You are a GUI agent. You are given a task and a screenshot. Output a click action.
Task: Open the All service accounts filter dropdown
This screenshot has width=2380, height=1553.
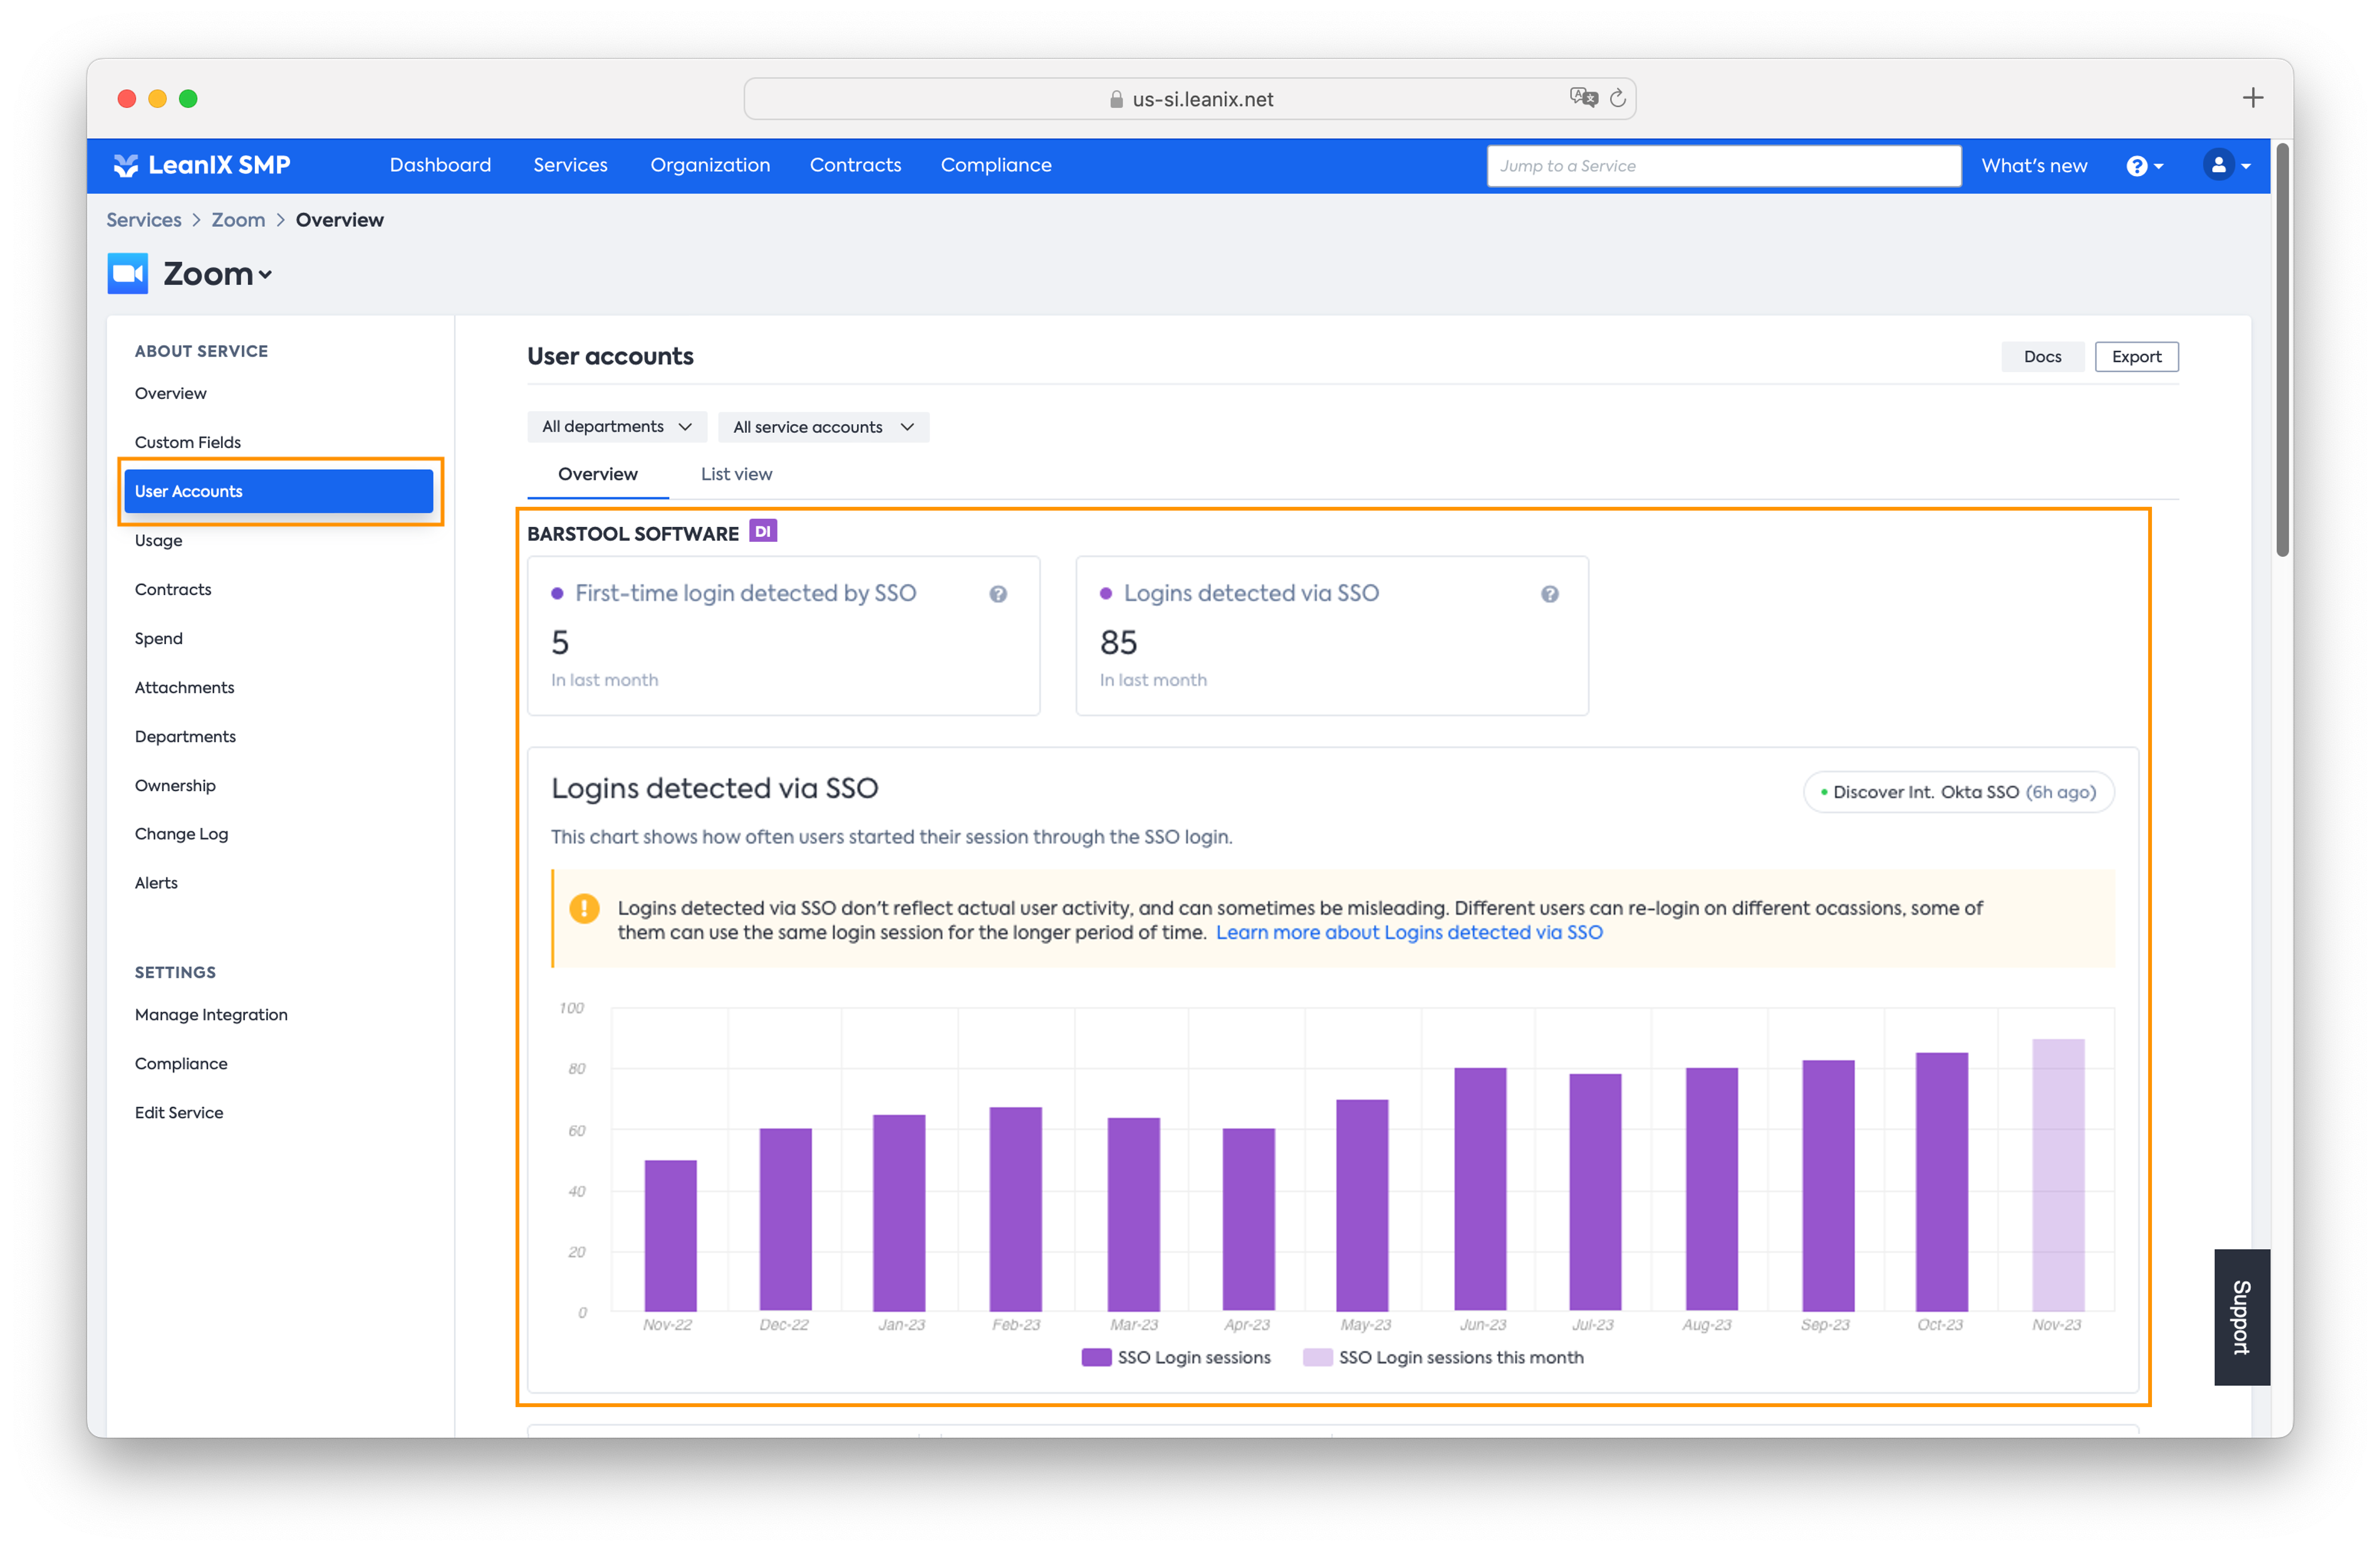tap(823, 427)
